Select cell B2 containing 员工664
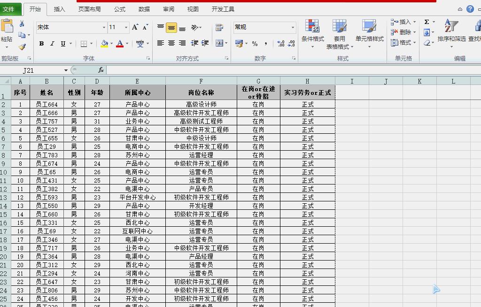The image size is (481, 307). (46, 104)
